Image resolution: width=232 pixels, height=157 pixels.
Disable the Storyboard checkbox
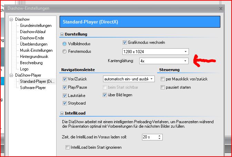[65, 103]
